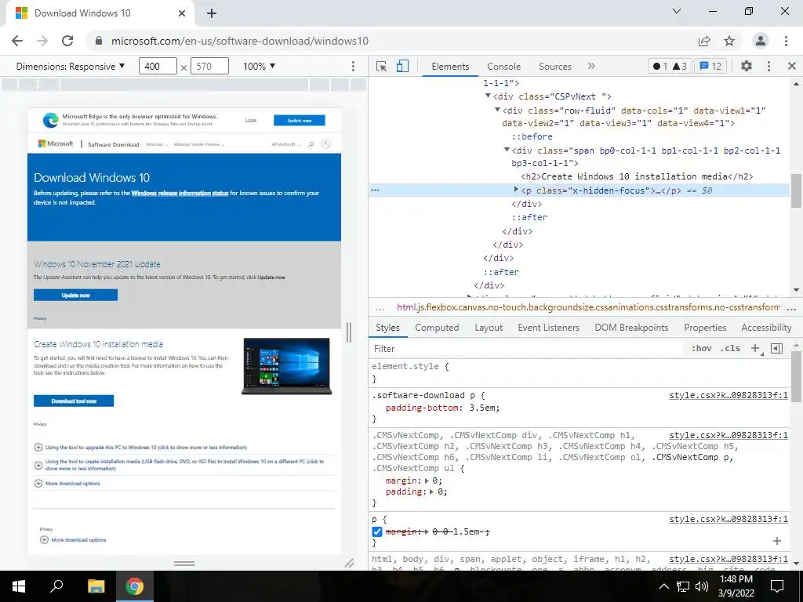This screenshot has height=602, width=803.
Task: Open the Dimensions Responsive dropdown
Action: tap(70, 66)
